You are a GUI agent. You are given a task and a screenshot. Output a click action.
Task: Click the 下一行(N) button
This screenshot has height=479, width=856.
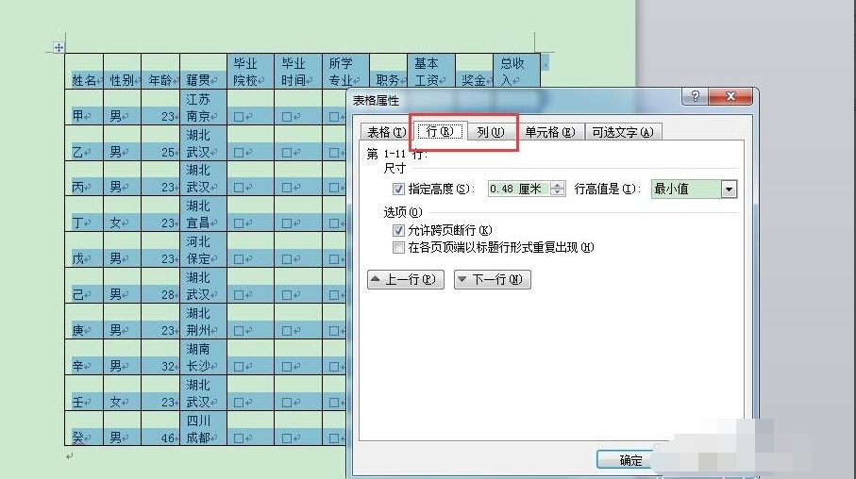493,279
